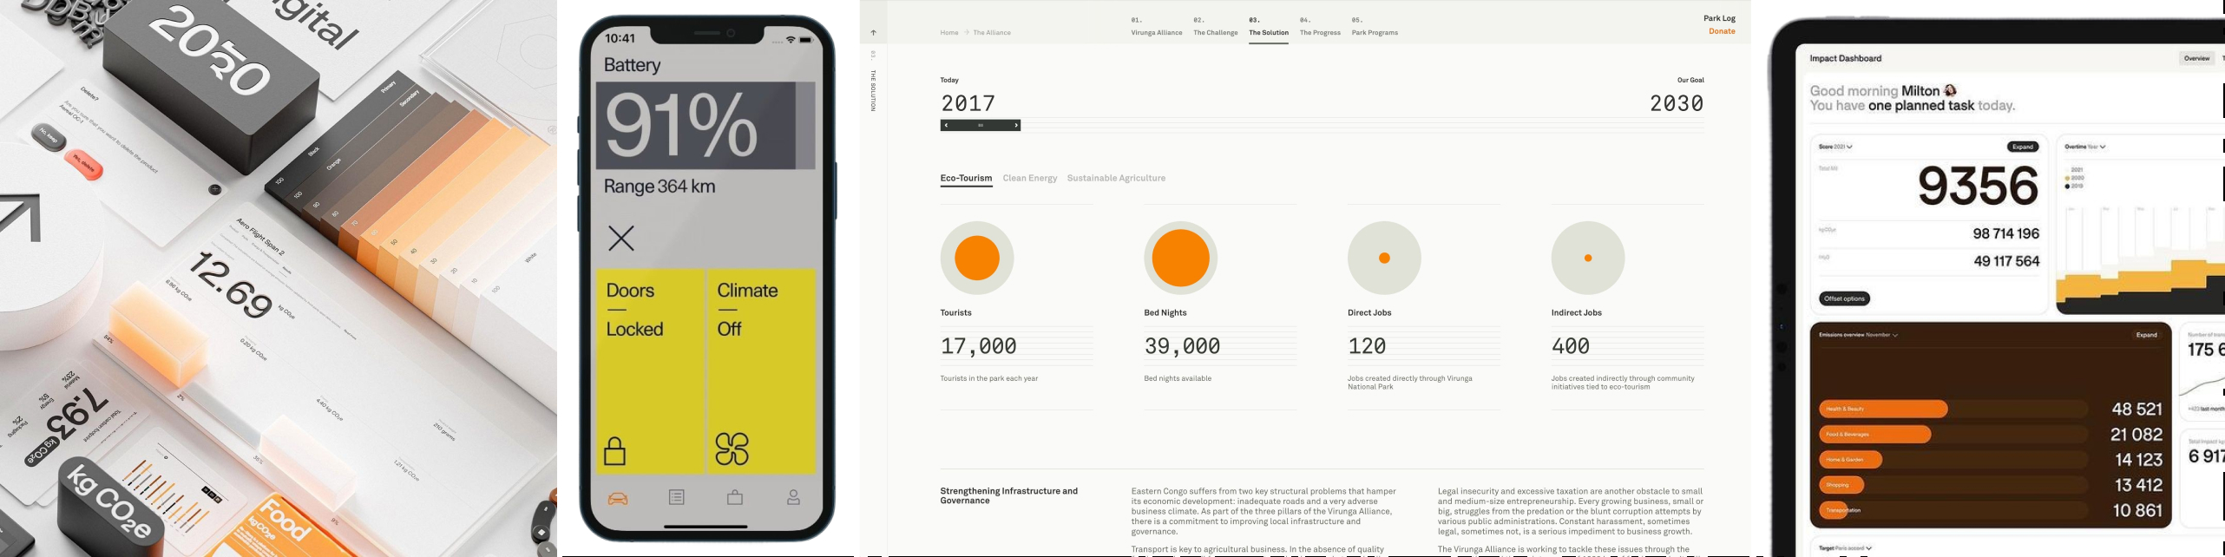The height and width of the screenshot is (557, 2225).
Task: Toggle the Climate Off tile
Action: tap(761, 371)
